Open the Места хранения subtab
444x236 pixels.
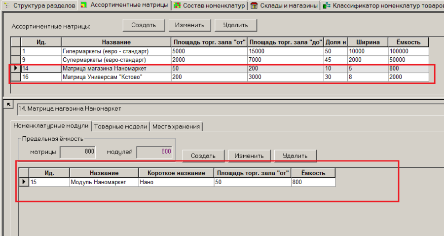[x=176, y=126]
